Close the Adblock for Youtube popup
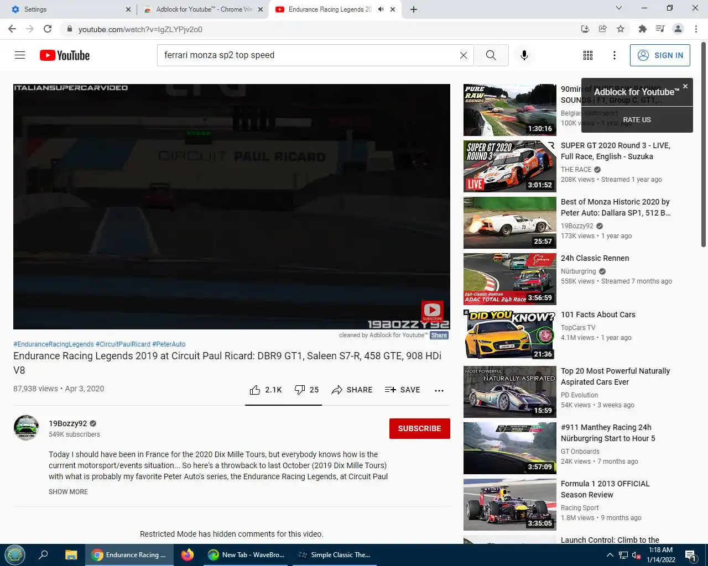Screen dimensions: 708x566 pos(685,86)
